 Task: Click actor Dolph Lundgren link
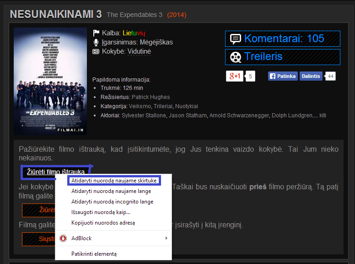(292, 115)
